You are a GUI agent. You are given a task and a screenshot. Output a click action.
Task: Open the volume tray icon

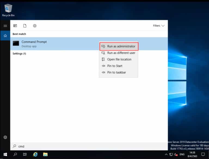tap(176, 154)
